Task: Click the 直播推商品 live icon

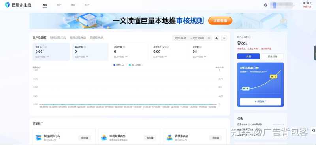Action: click(x=169, y=138)
